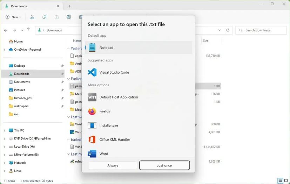Expand the This PC tree node
The height and width of the screenshot is (184, 290).
[x=5, y=131]
